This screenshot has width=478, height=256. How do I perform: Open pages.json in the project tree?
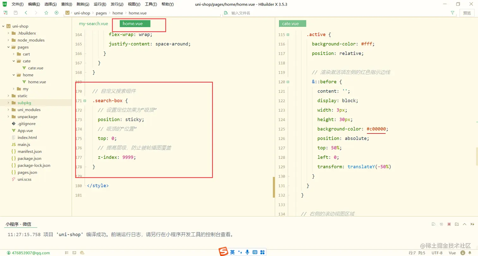27,172
